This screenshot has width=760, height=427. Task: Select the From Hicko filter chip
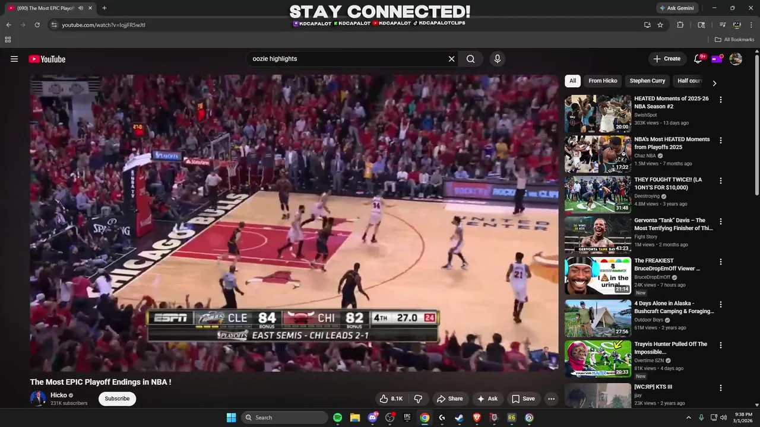603,81
